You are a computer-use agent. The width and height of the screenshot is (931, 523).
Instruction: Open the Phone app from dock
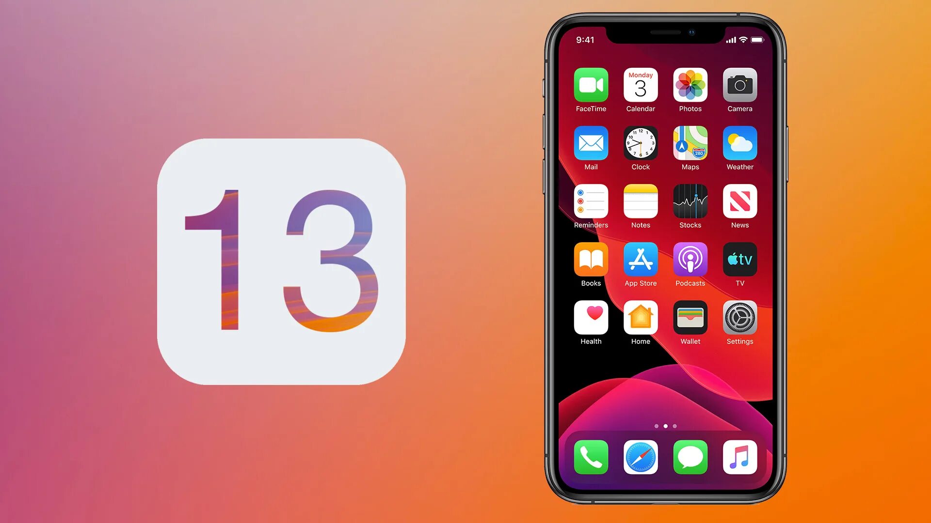coord(591,458)
